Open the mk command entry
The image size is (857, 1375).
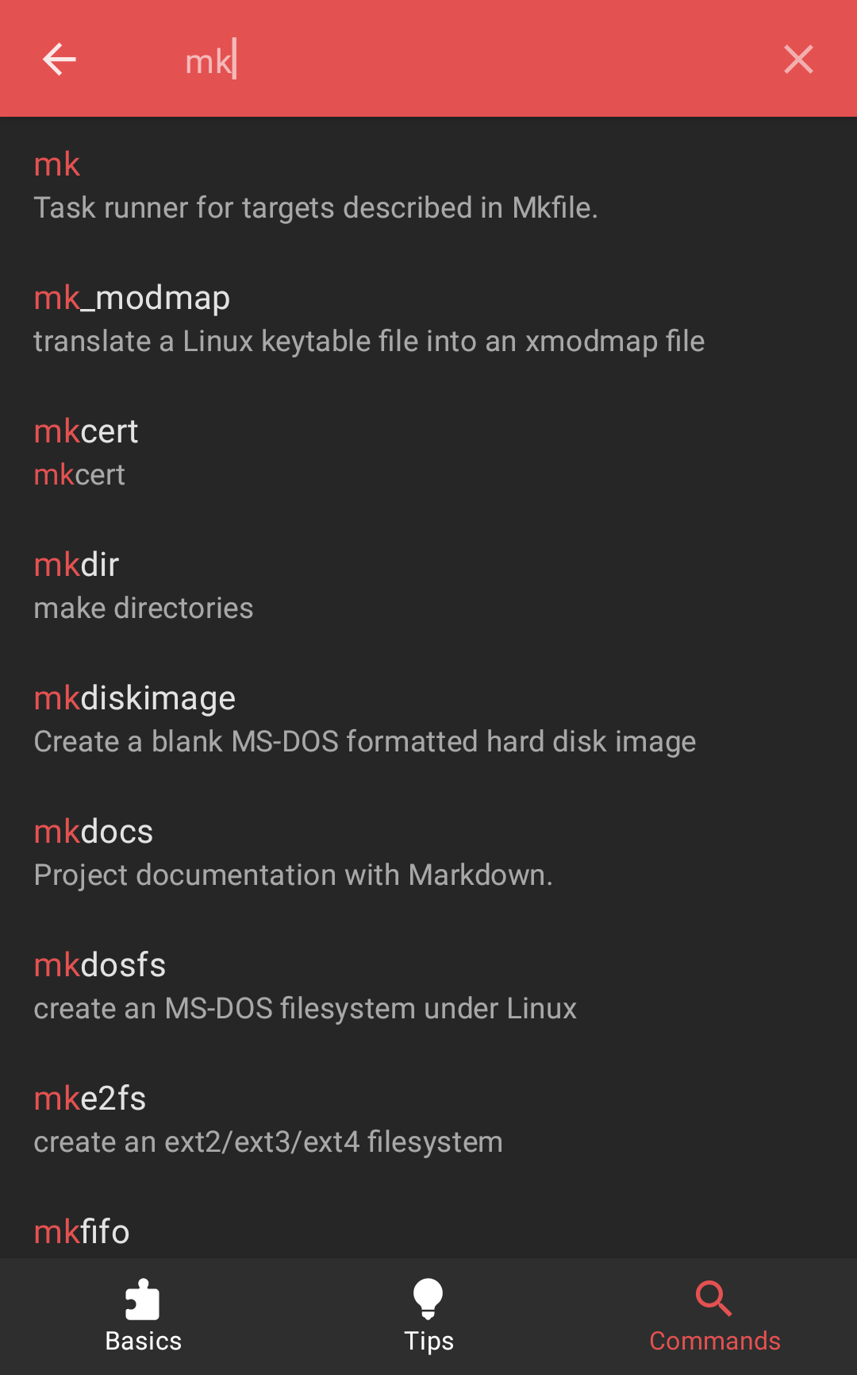(x=57, y=165)
